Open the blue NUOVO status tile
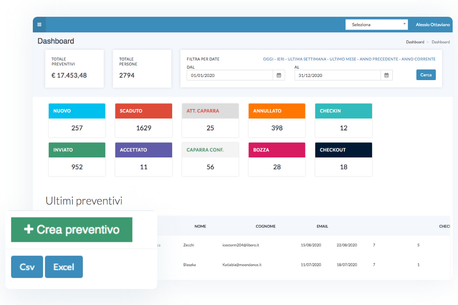 pos(77,120)
